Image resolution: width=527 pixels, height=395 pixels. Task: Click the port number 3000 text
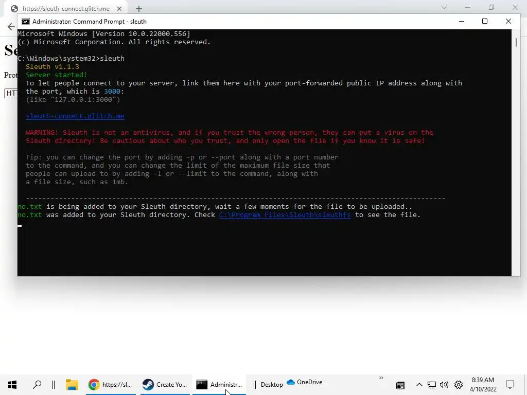(x=112, y=92)
